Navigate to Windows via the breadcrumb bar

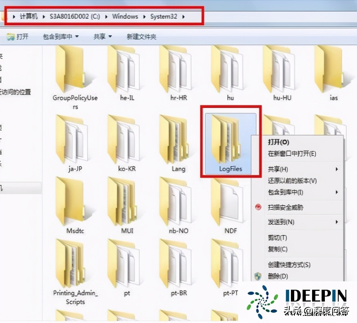pyautogui.click(x=125, y=17)
